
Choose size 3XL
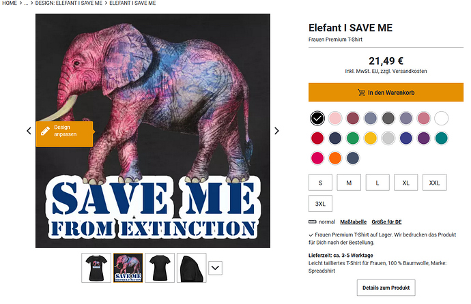click(320, 204)
